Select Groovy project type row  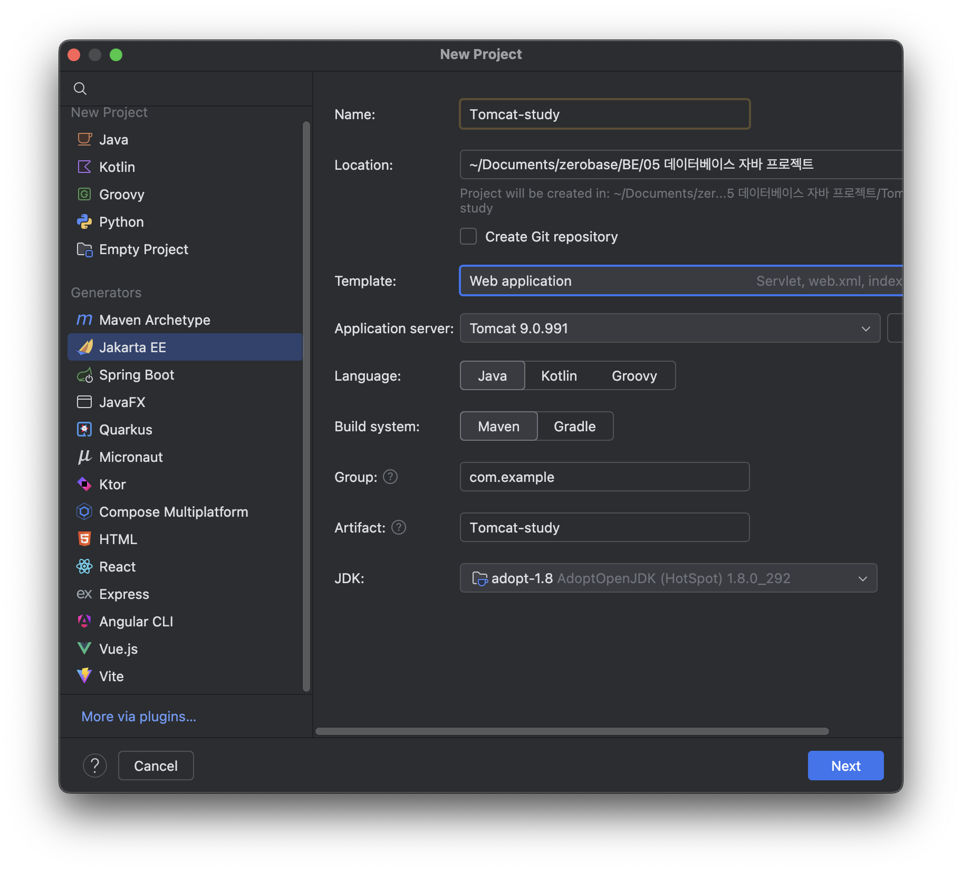(185, 194)
